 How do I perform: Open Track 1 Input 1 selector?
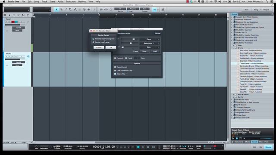[19, 28]
